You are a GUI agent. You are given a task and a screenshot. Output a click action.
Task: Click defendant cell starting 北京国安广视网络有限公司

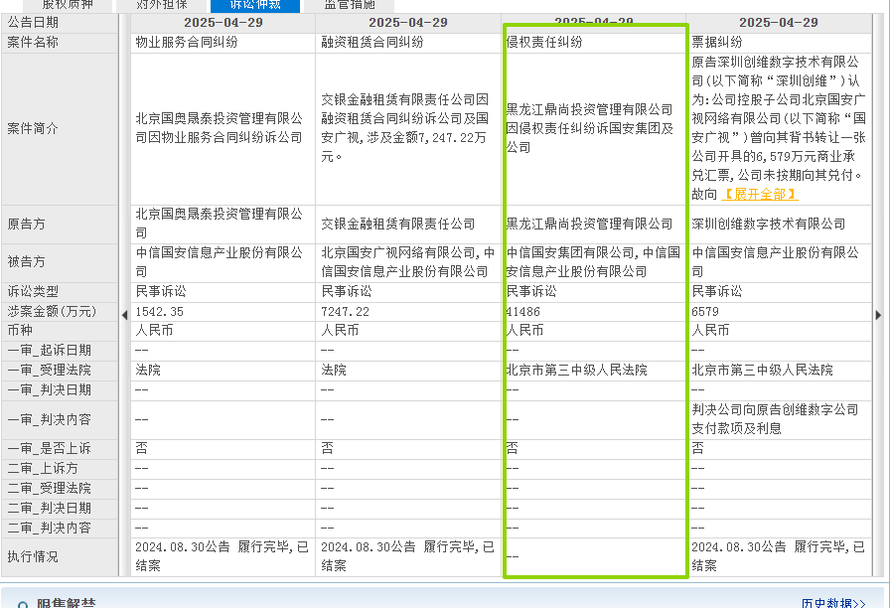point(407,262)
